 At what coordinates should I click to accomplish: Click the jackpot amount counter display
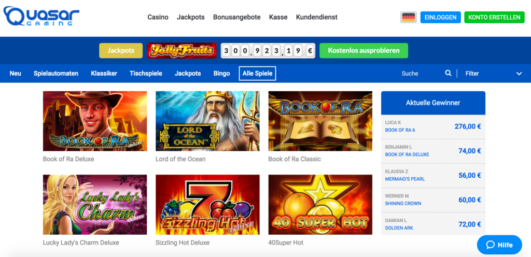(268, 51)
